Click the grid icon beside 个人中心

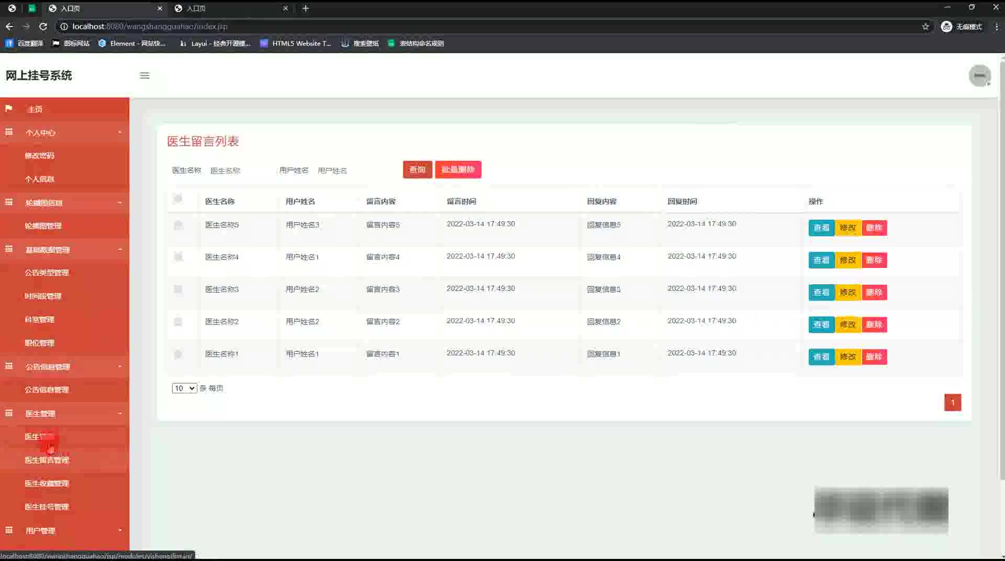coord(9,132)
